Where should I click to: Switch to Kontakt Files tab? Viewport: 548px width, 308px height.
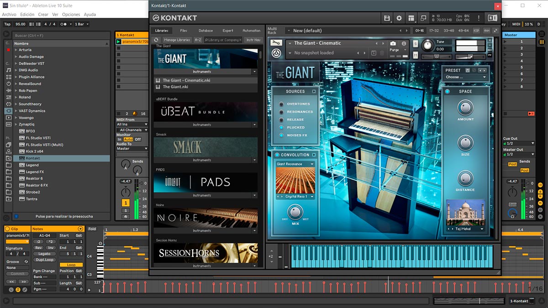[184, 31]
